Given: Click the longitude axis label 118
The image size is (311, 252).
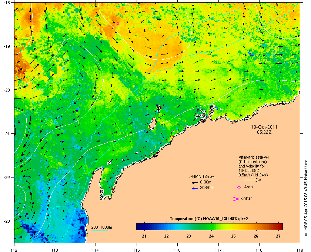Looking at the screenshot, I should click(259, 250).
